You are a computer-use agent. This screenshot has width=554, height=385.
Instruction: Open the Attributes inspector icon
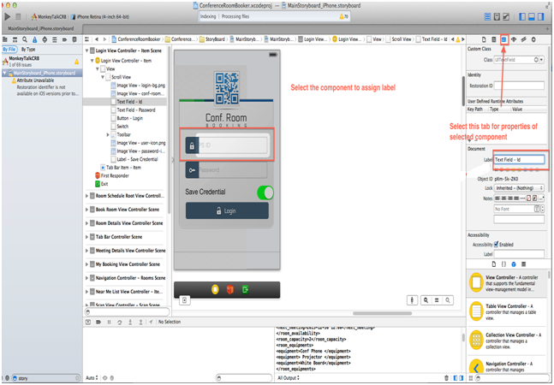(514, 39)
